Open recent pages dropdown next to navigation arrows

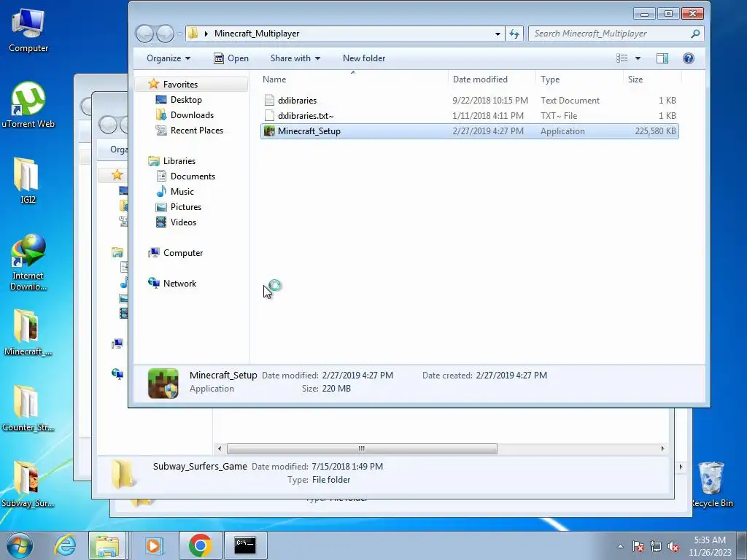179,34
